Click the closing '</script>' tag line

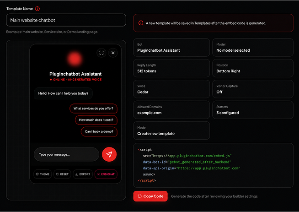coord(147,180)
